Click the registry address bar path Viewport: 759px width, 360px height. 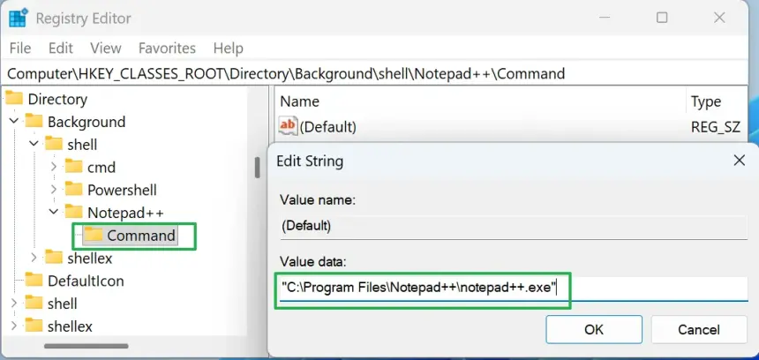tap(285, 73)
